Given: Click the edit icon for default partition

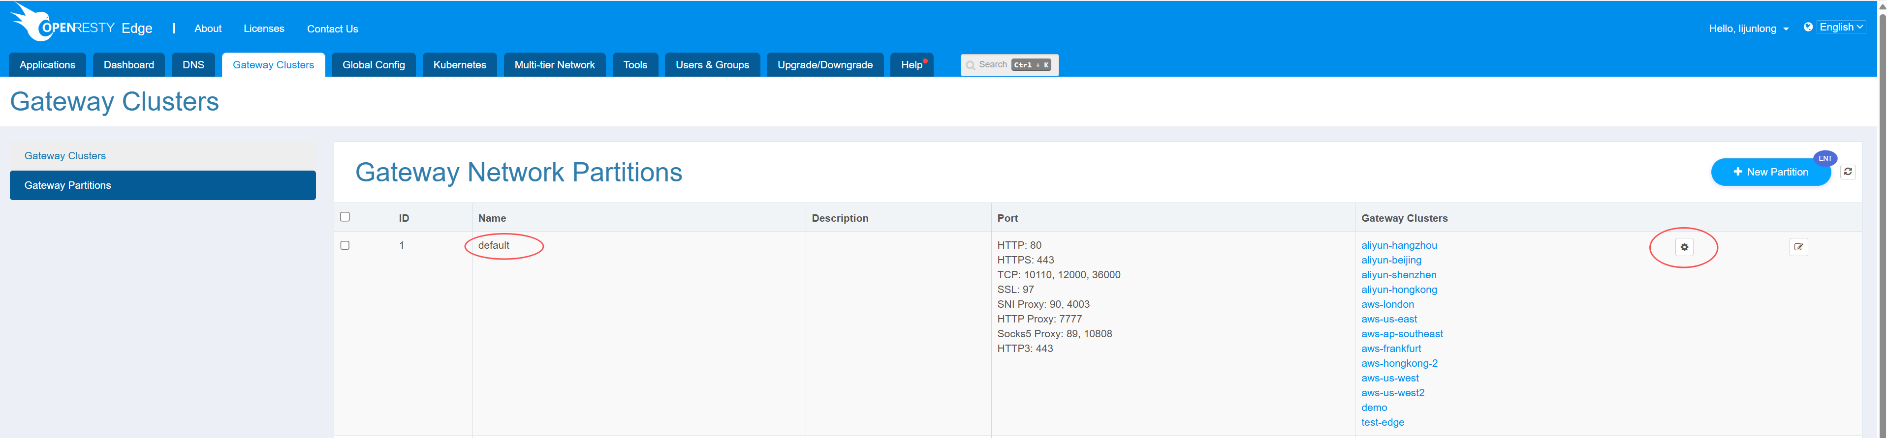Looking at the screenshot, I should click(x=1797, y=247).
